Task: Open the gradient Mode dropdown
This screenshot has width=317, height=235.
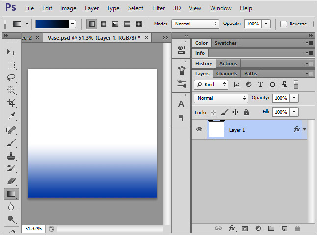Action: (x=195, y=23)
